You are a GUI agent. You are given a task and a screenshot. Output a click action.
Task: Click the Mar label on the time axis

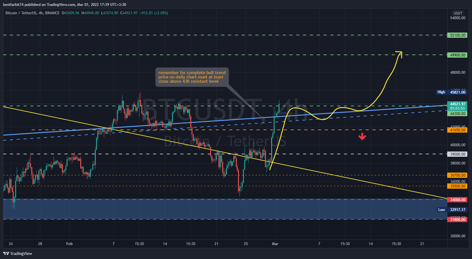click(x=275, y=244)
